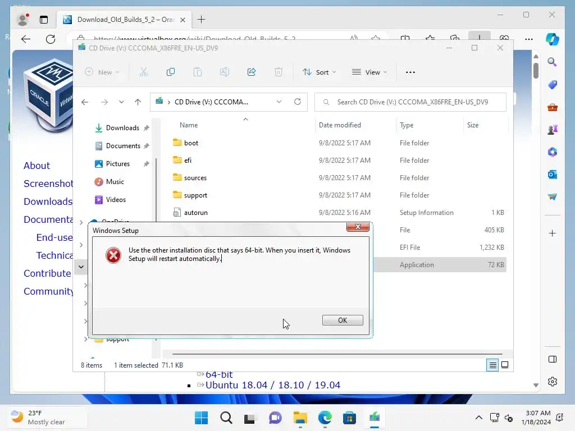Go back in File Explorer
Viewport: 575px width, 431px height.
[85, 102]
